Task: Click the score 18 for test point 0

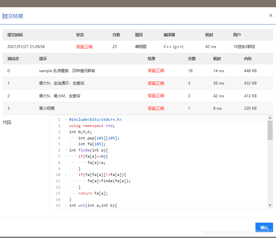Action: (190, 71)
